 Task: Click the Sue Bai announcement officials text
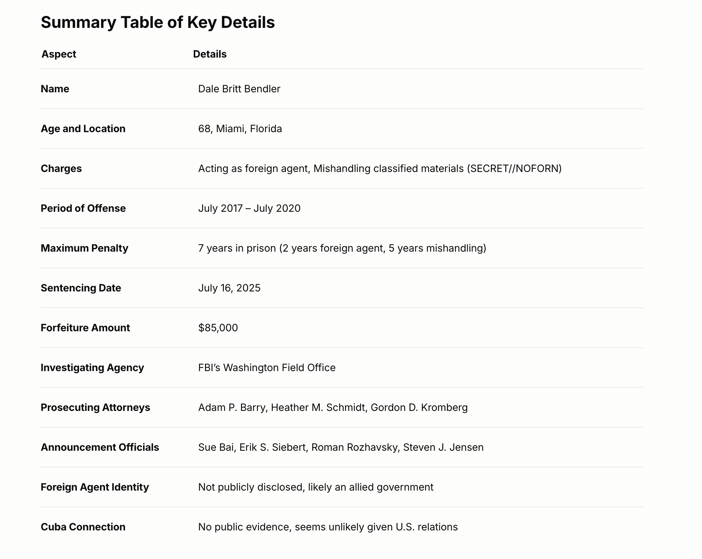tap(340, 447)
